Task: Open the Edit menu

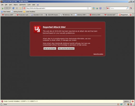Action: coord(6,5)
